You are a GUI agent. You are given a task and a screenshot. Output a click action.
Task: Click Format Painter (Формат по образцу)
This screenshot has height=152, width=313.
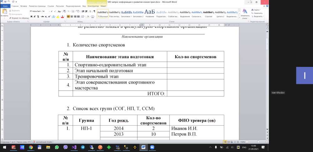click(19, 18)
